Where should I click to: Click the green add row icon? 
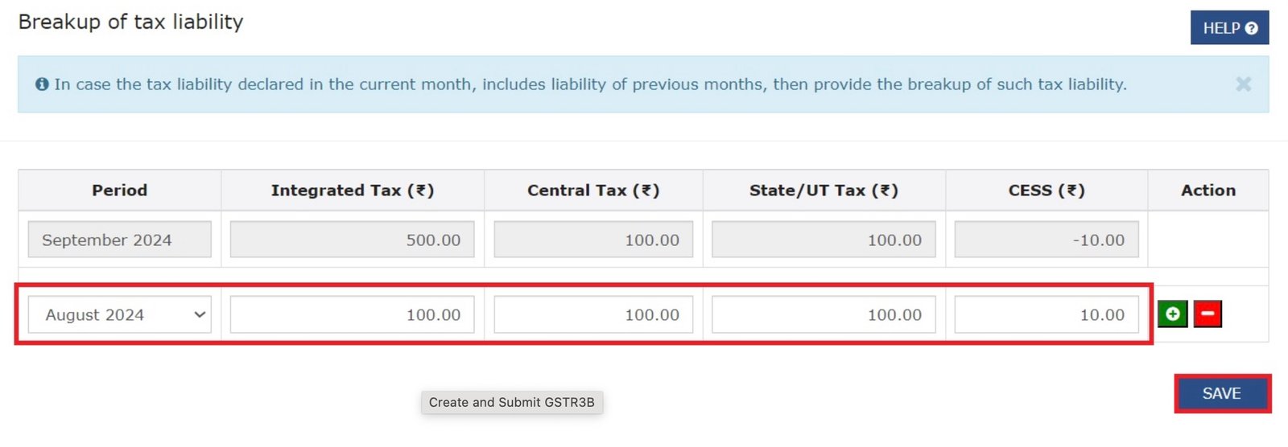click(1172, 314)
